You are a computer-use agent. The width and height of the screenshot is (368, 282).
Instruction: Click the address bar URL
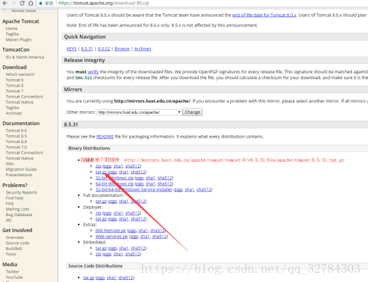click(x=104, y=3)
